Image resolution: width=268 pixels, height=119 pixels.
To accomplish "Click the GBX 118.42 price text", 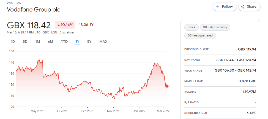I will 29,25.
